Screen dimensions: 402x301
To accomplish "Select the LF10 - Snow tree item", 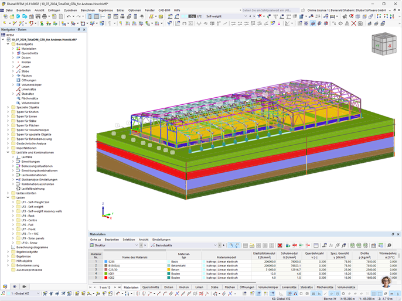I will pyautogui.click(x=29, y=243).
